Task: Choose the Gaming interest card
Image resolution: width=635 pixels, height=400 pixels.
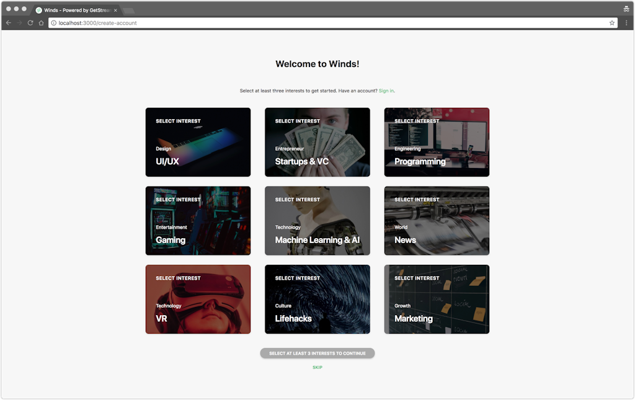Action: [198, 221]
